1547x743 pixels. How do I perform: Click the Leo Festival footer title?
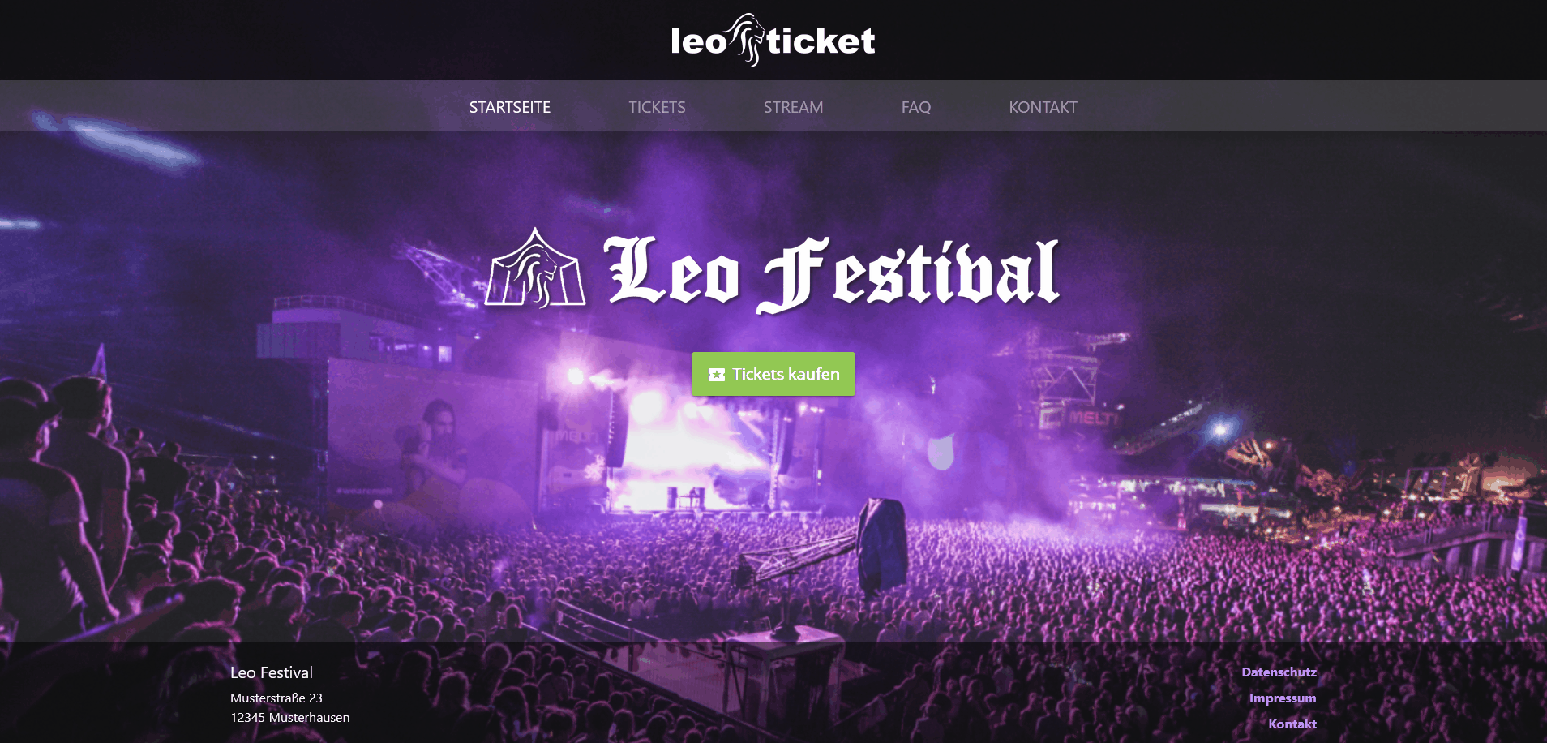(x=272, y=672)
